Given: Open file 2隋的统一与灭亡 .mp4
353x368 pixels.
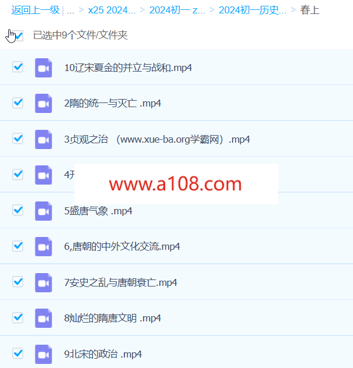Looking at the screenshot, I should tap(112, 104).
